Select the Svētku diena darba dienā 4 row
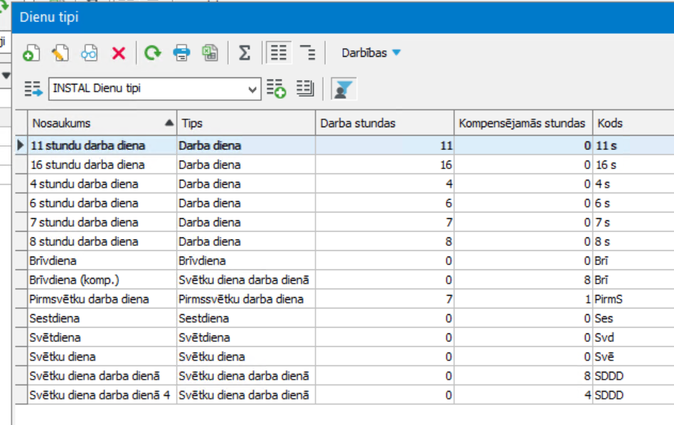 pyautogui.click(x=344, y=395)
